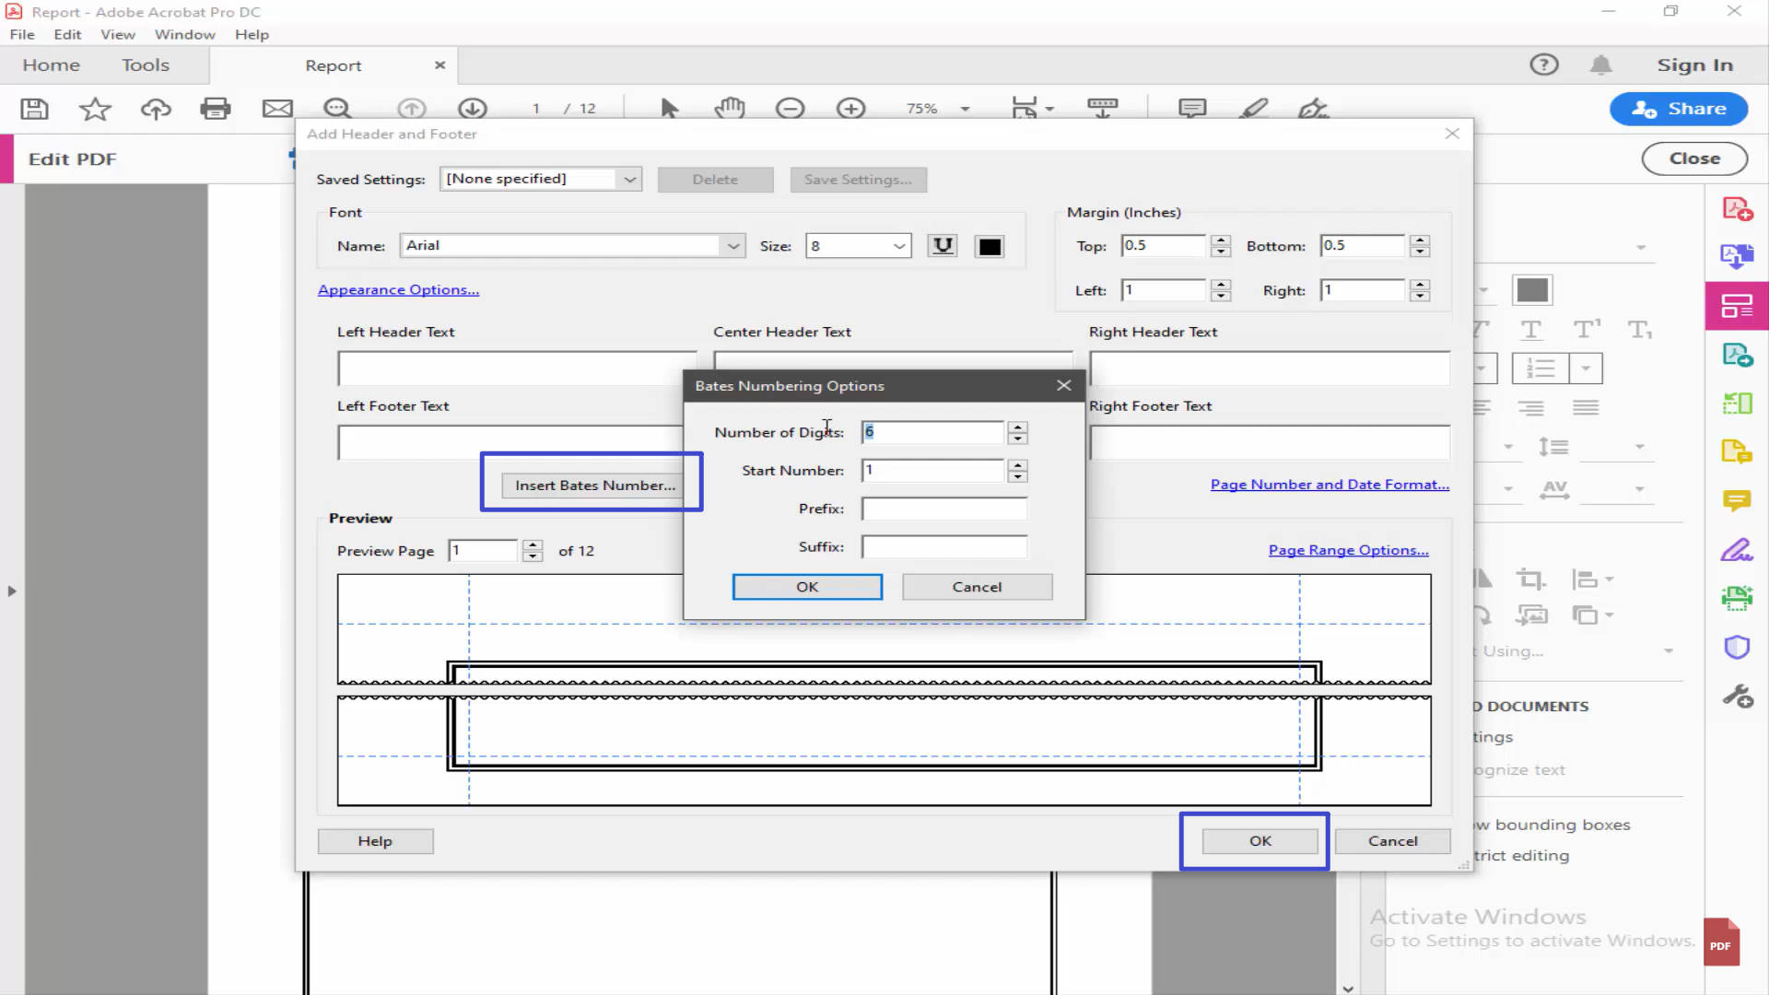Click the upload to cloud icon
The image size is (1769, 995).
[156, 109]
